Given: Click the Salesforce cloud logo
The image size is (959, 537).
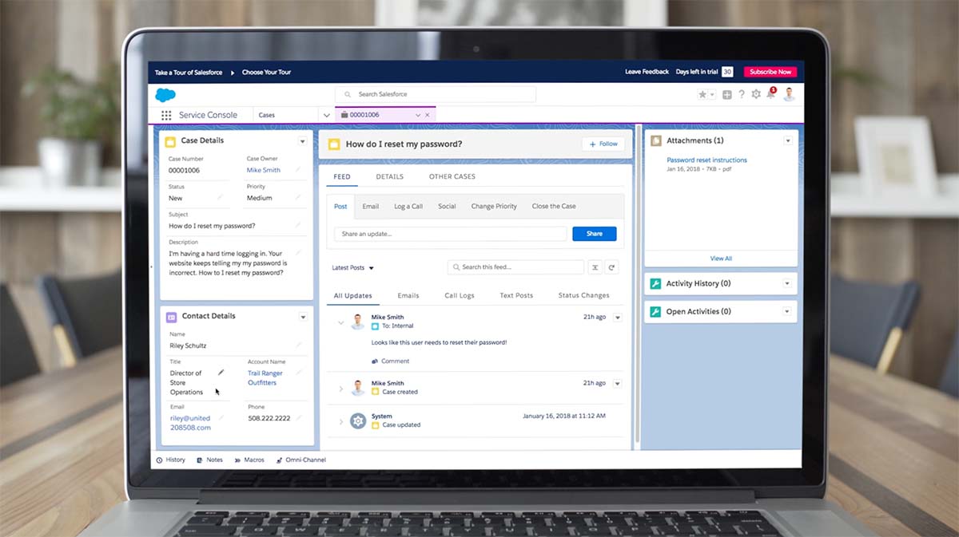Looking at the screenshot, I should (x=165, y=94).
